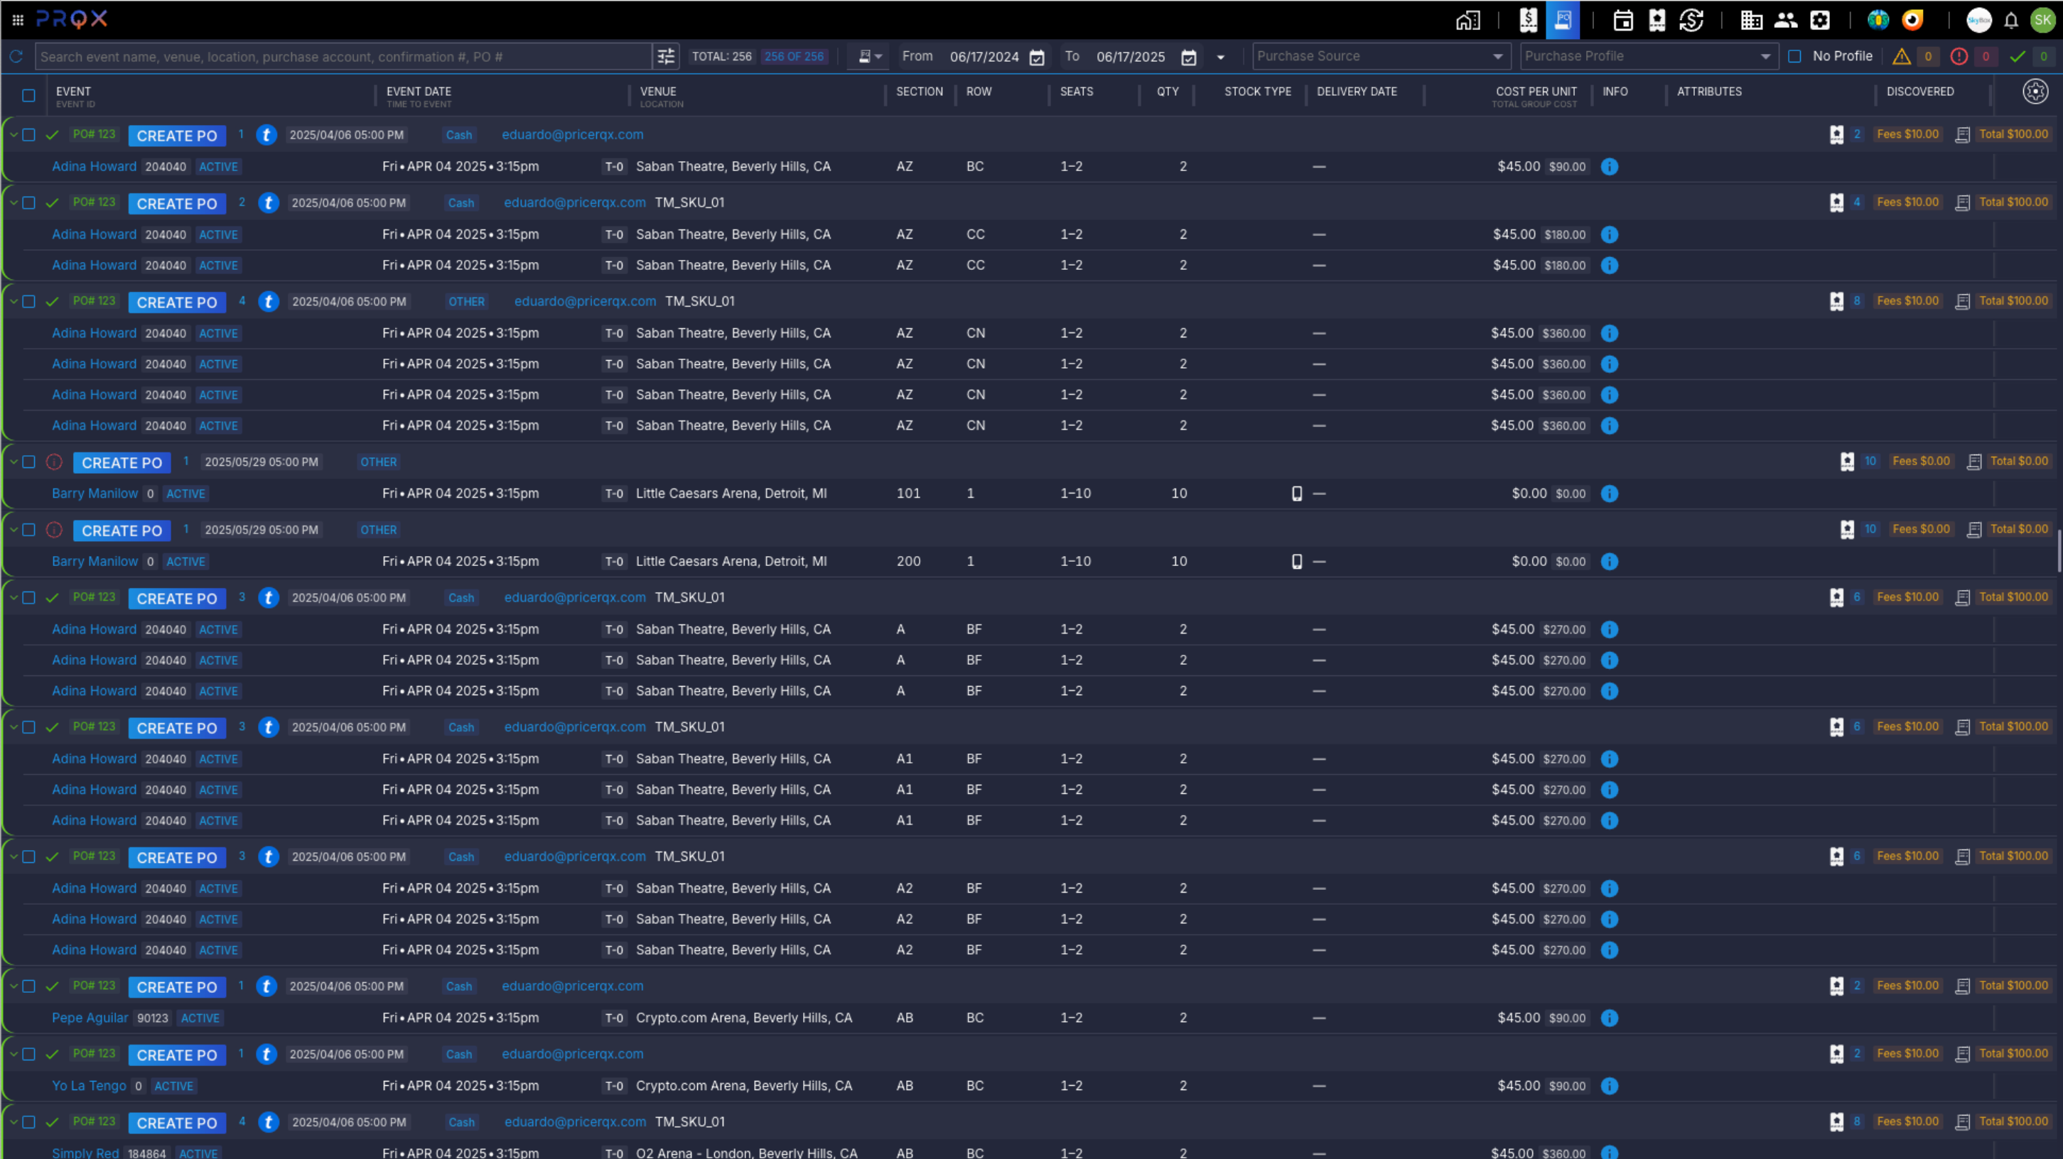Open the Yo La Tengo event link
2063x1159 pixels.
tap(89, 1085)
